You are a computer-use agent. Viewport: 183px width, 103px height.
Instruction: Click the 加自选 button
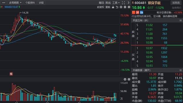(176, 3)
